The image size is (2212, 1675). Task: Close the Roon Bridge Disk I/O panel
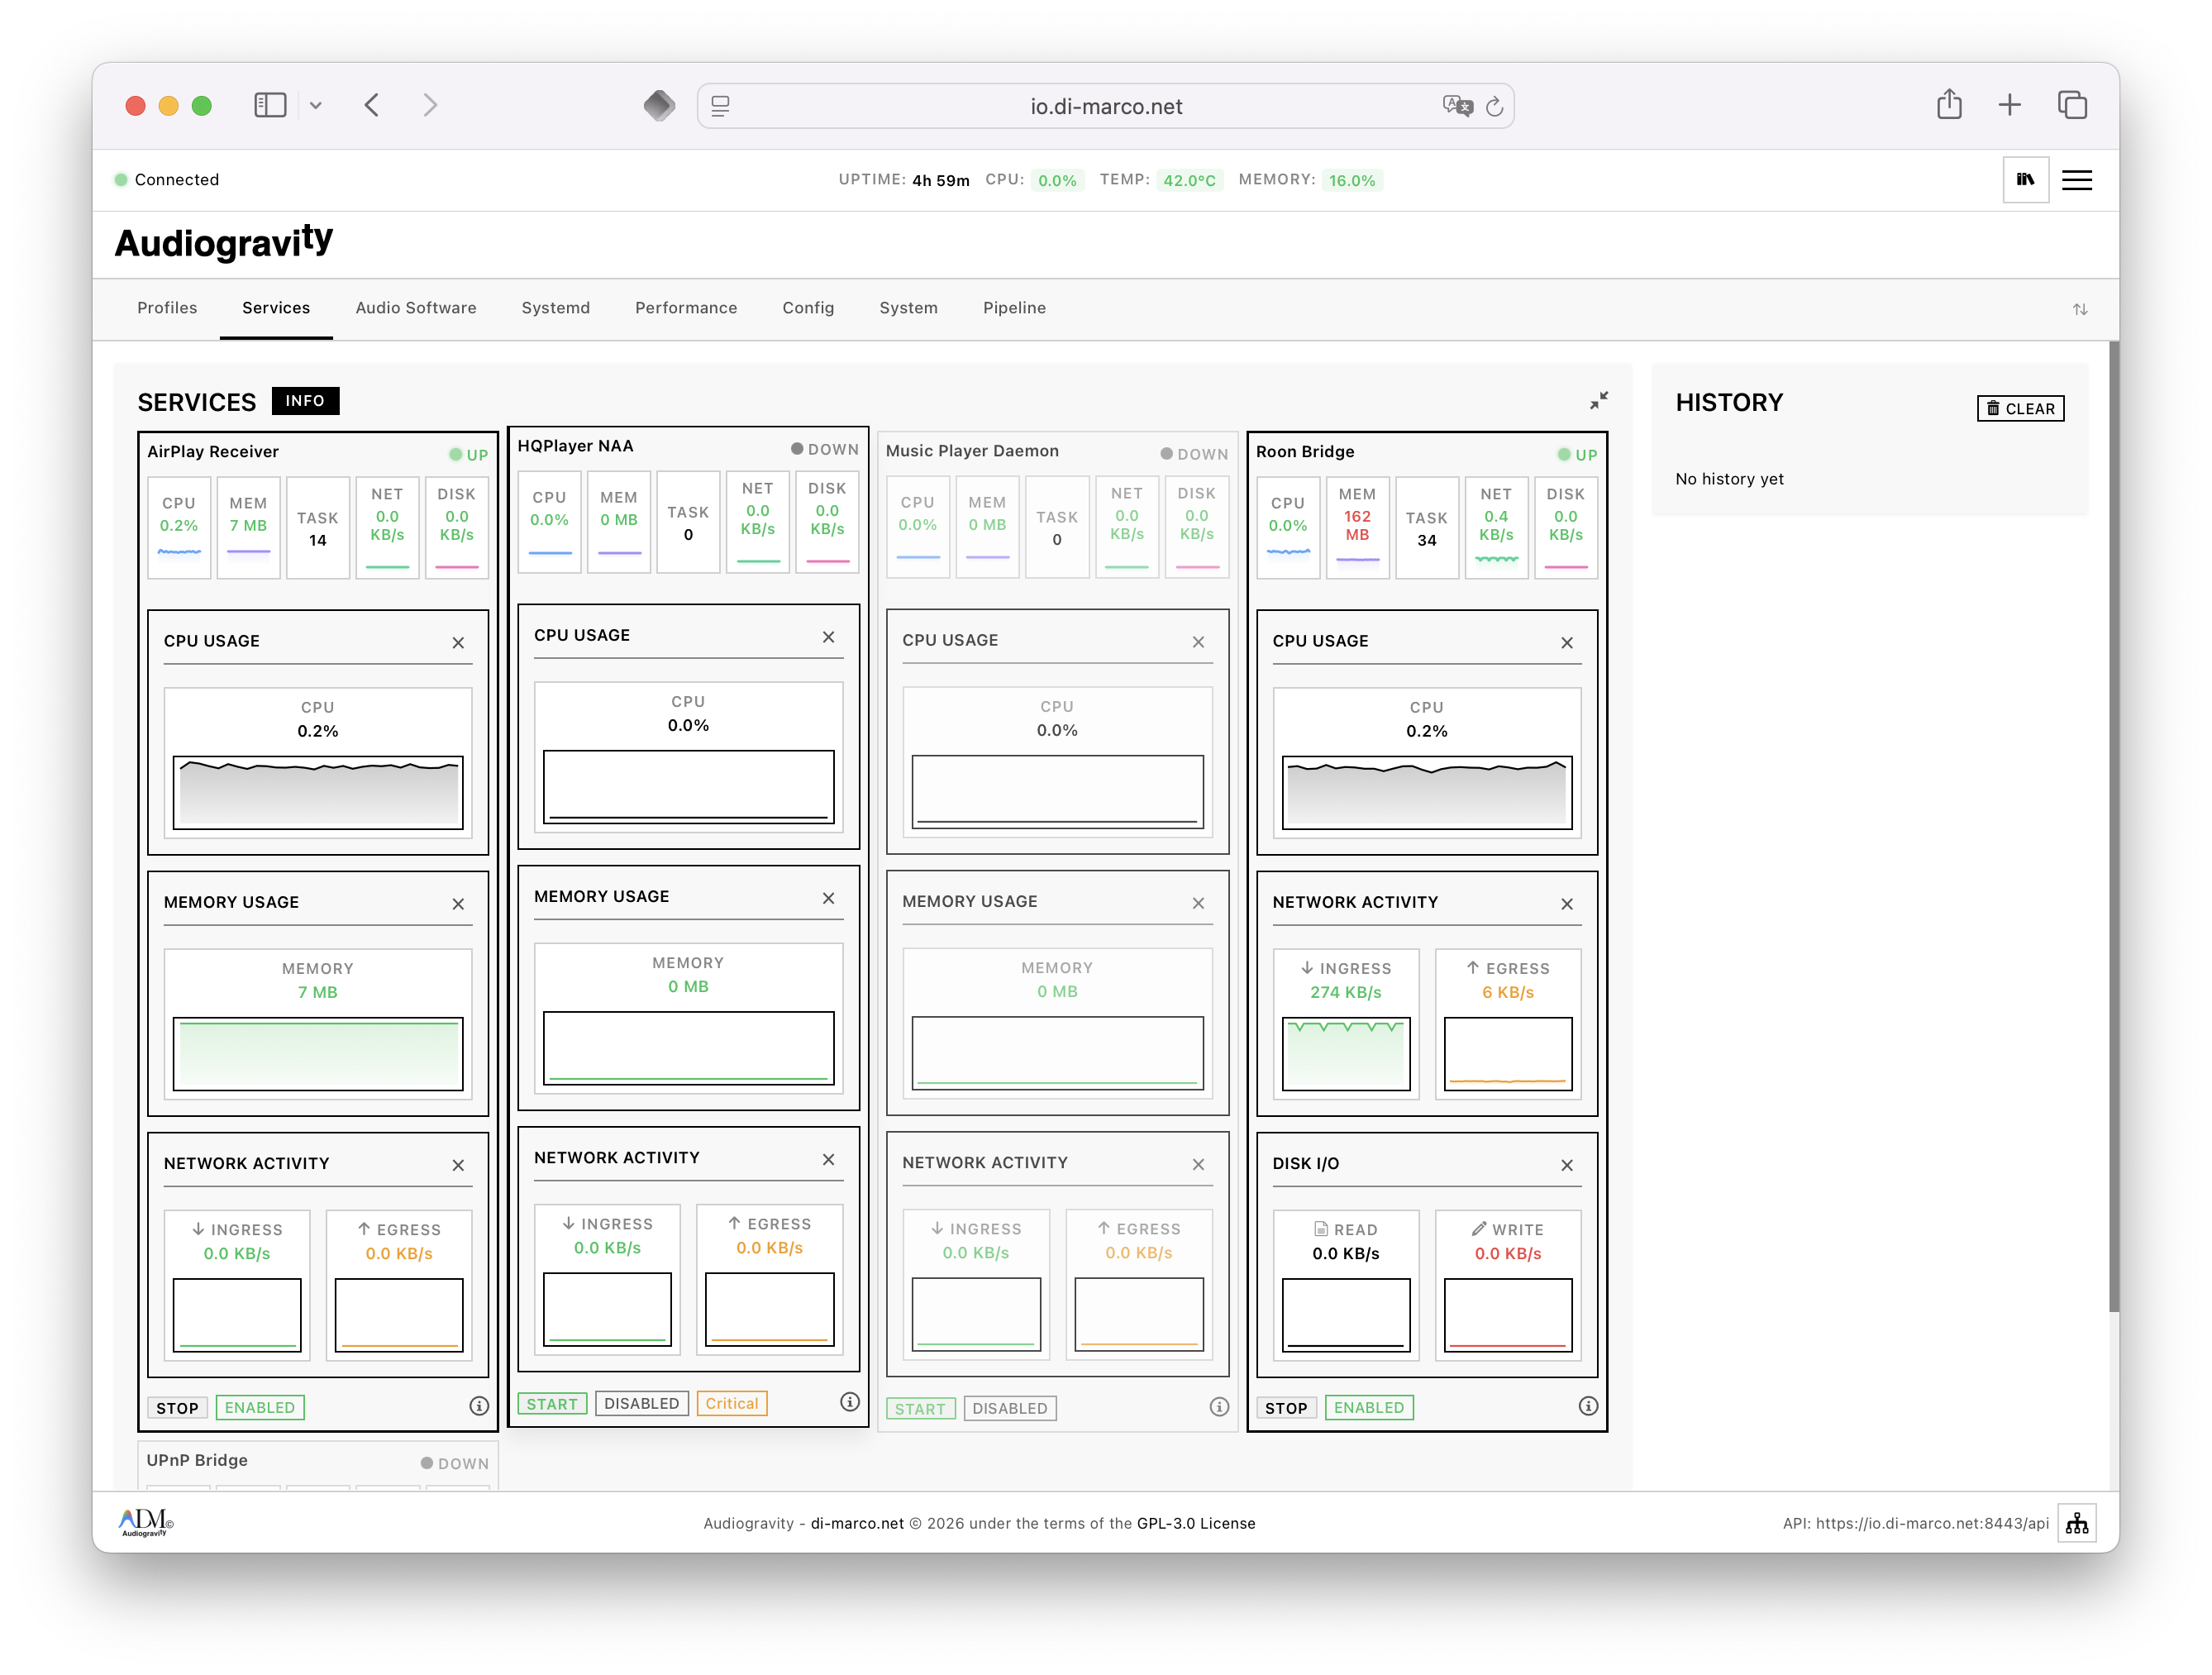coord(1567,1165)
